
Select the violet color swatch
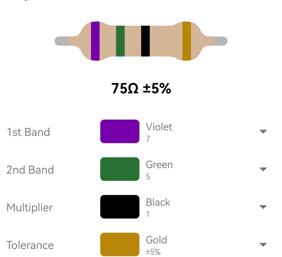(x=120, y=131)
